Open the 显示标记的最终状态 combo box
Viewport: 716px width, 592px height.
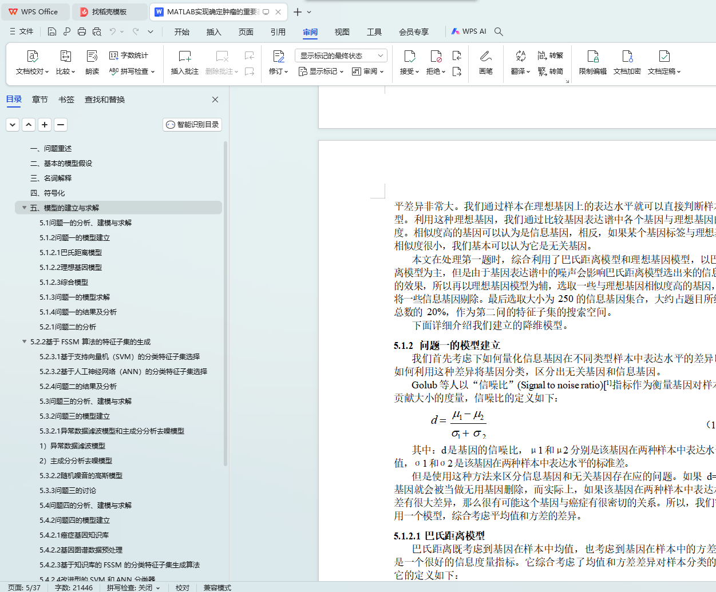341,55
